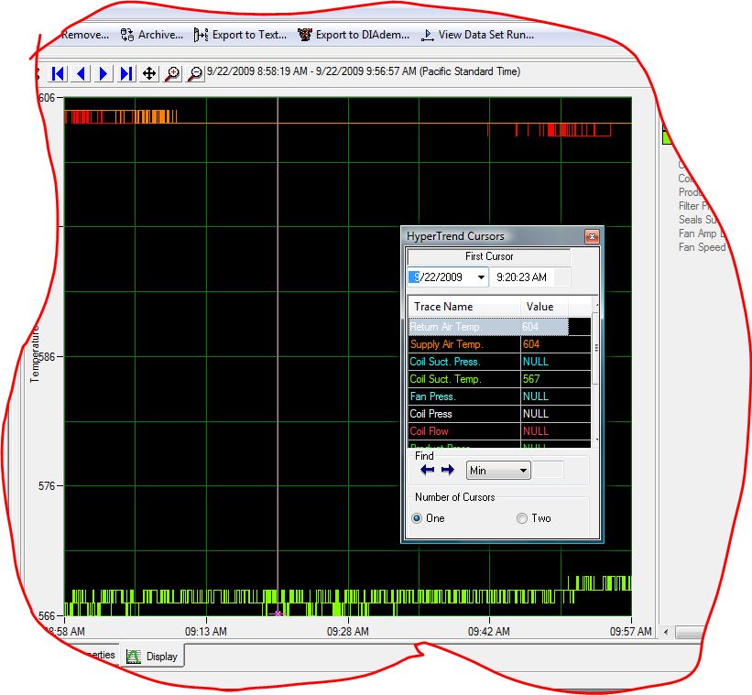Click the displayed time range text

(x=364, y=71)
